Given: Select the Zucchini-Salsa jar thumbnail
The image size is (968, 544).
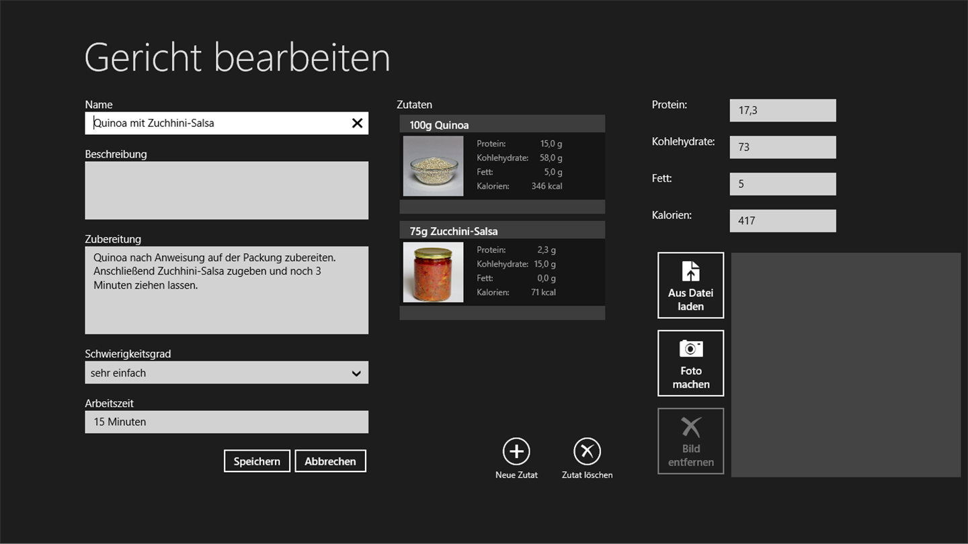Looking at the screenshot, I should pos(433,272).
